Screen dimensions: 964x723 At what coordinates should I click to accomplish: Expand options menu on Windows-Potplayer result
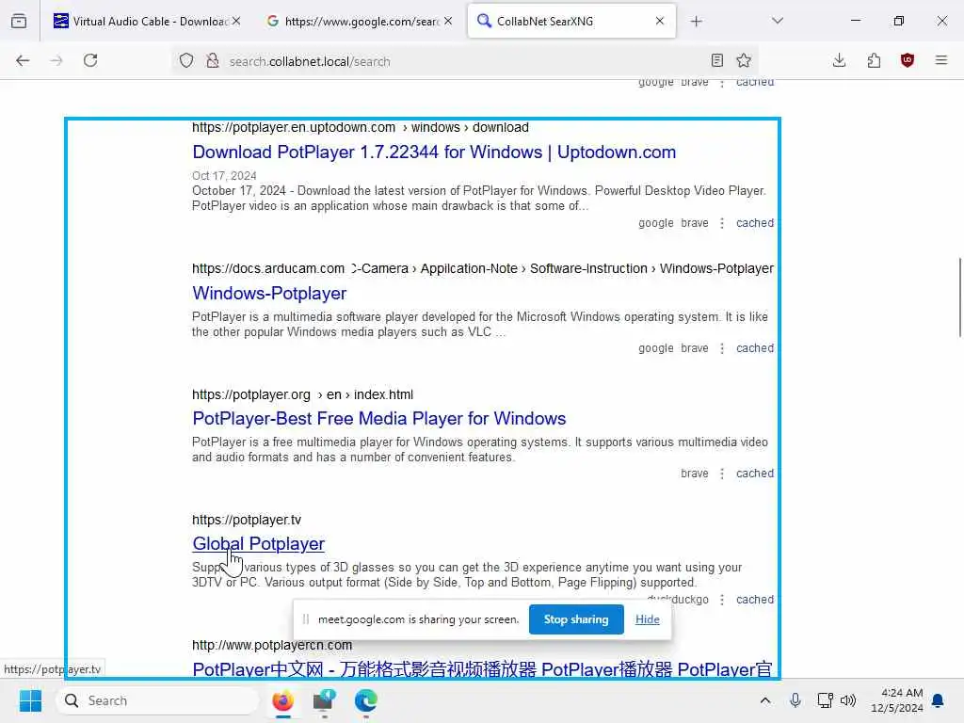(722, 348)
